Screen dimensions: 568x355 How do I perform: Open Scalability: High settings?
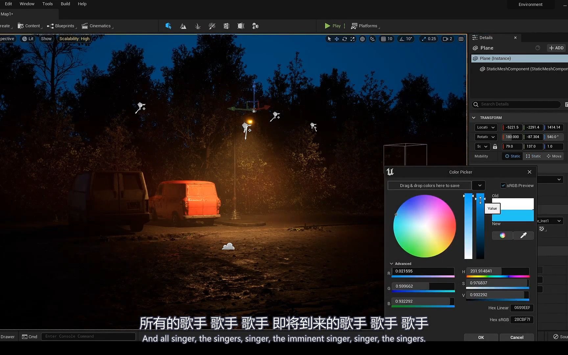coord(74,39)
